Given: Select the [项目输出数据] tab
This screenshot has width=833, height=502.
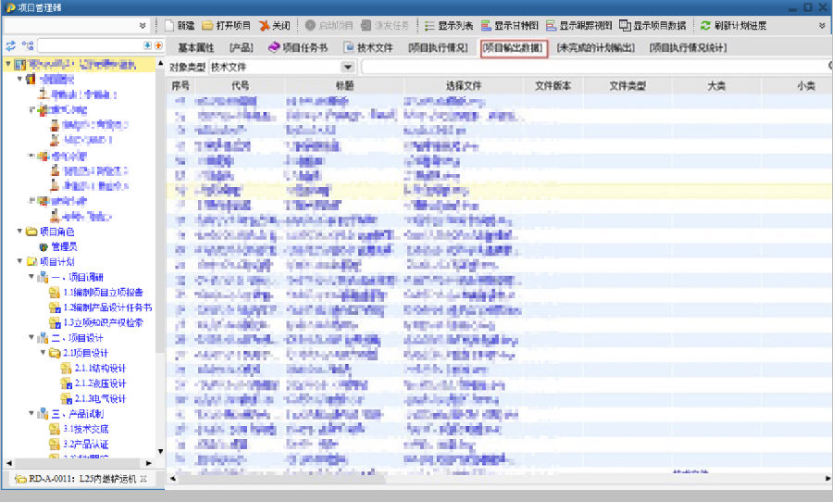Looking at the screenshot, I should 513,48.
